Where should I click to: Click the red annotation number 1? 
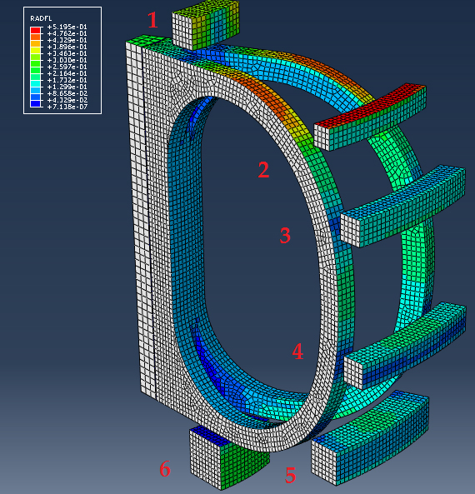[x=152, y=21]
